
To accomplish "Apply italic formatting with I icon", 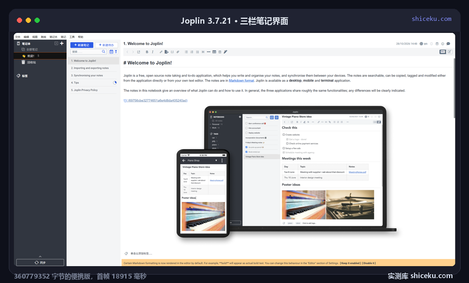I will tap(153, 52).
